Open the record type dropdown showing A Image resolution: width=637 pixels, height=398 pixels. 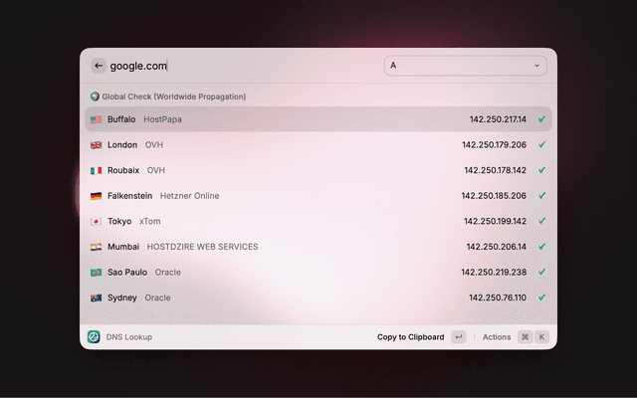[x=465, y=66]
